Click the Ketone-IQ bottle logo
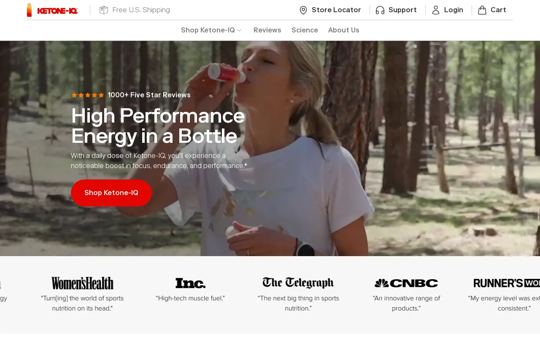 [x=52, y=10]
